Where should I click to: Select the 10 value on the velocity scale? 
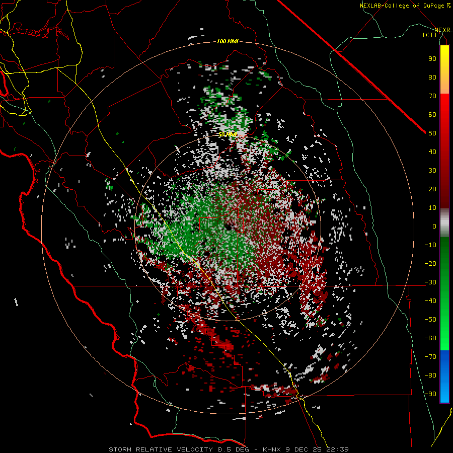click(x=432, y=208)
